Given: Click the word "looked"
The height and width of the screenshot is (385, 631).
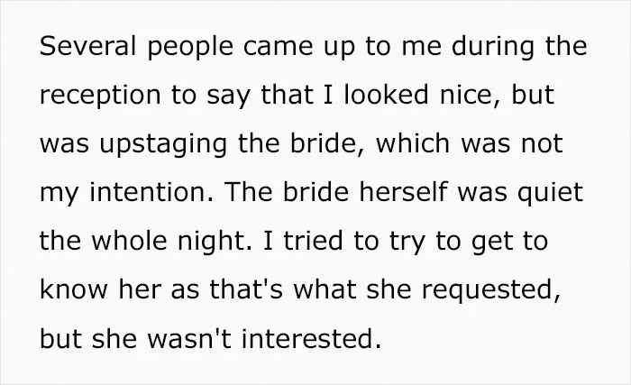Looking at the screenshot, I should [x=386, y=95].
